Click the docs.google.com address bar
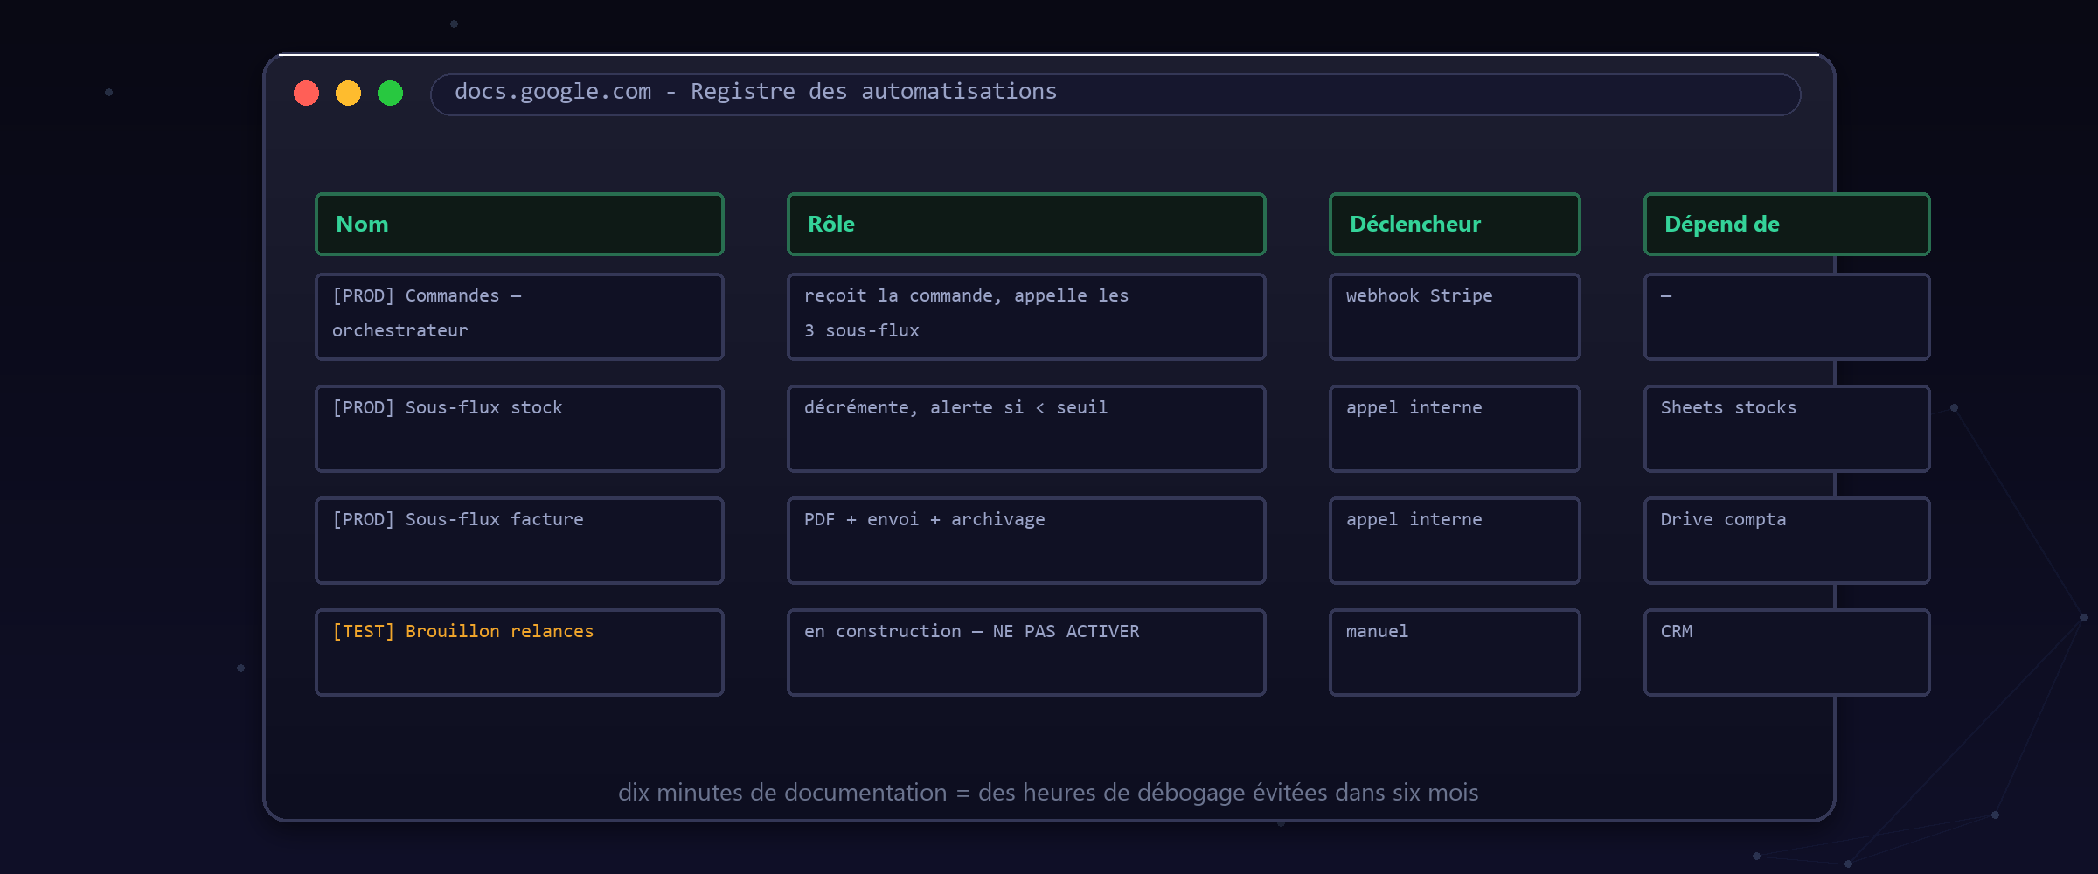 [x=1115, y=94]
